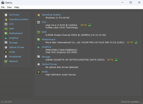Click the motherboard temperature 31 °C value
143x104 pixels.
pyautogui.click(x=130, y=43)
